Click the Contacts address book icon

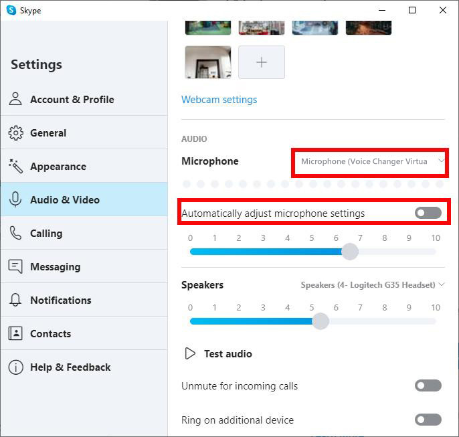(15, 333)
